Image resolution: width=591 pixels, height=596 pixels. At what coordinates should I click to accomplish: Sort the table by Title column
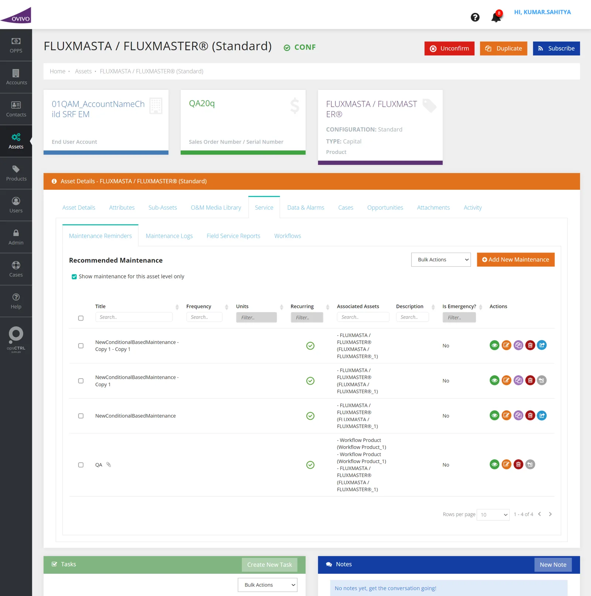[177, 307]
